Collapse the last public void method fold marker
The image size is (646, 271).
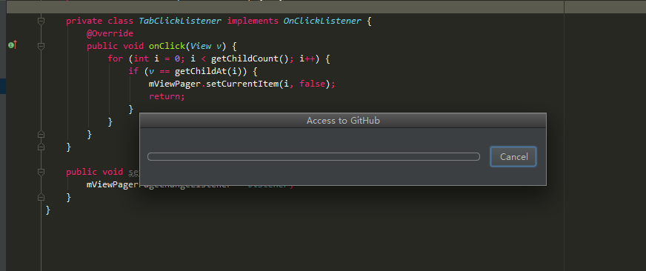click(x=41, y=173)
